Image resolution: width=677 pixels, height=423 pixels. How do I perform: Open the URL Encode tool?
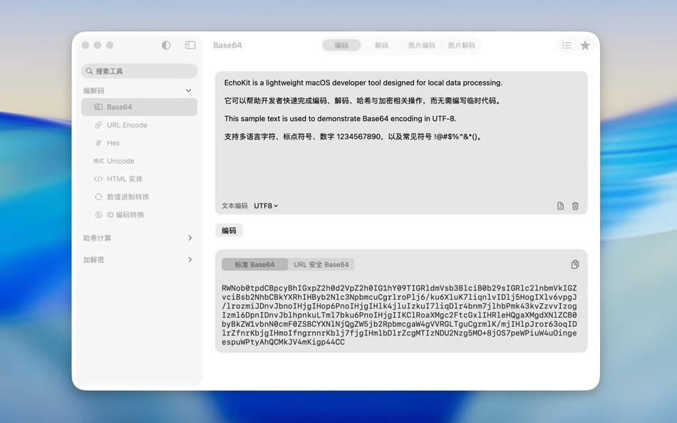[139, 125]
